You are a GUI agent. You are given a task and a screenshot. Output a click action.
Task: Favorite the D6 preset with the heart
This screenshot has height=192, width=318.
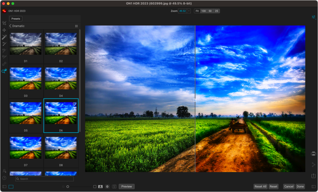coord(74,104)
